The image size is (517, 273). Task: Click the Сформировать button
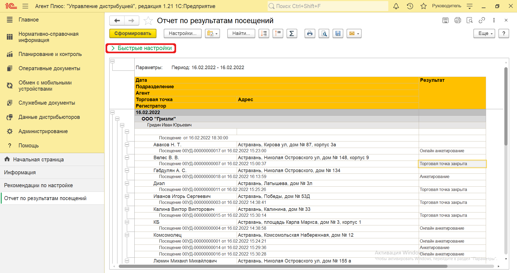133,34
